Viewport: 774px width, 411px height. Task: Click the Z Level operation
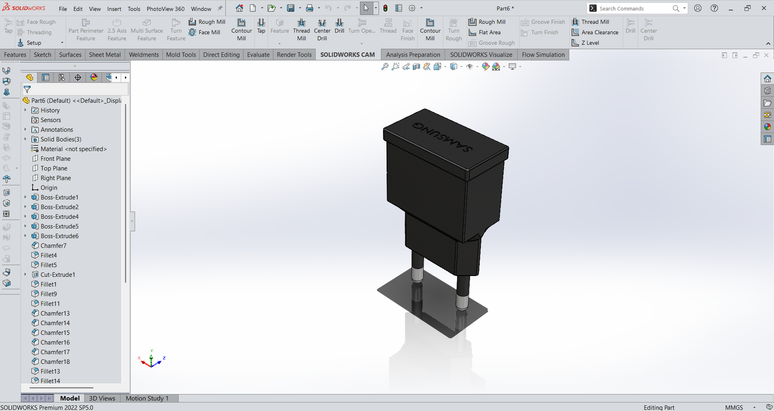[x=585, y=43]
